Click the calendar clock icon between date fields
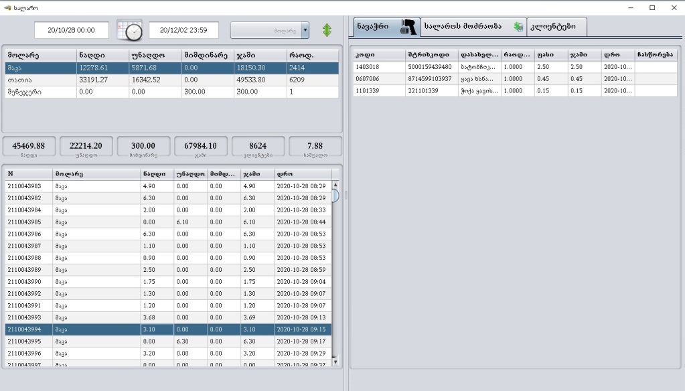This screenshot has height=391, width=685. [x=129, y=30]
